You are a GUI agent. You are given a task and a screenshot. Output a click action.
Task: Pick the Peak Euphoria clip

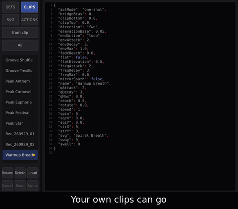point(20,103)
